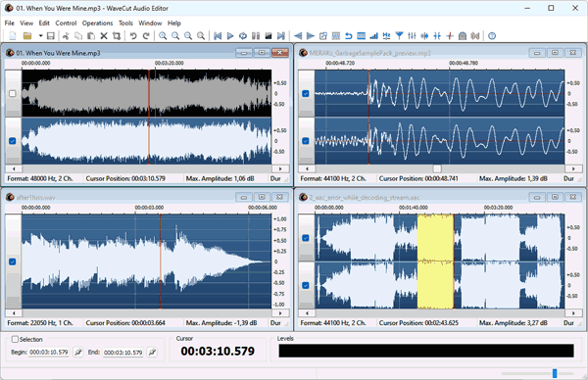Uncheck top channel in MERAKs GarbageSamplePack window
The height and width of the screenshot is (380, 588).
306,93
